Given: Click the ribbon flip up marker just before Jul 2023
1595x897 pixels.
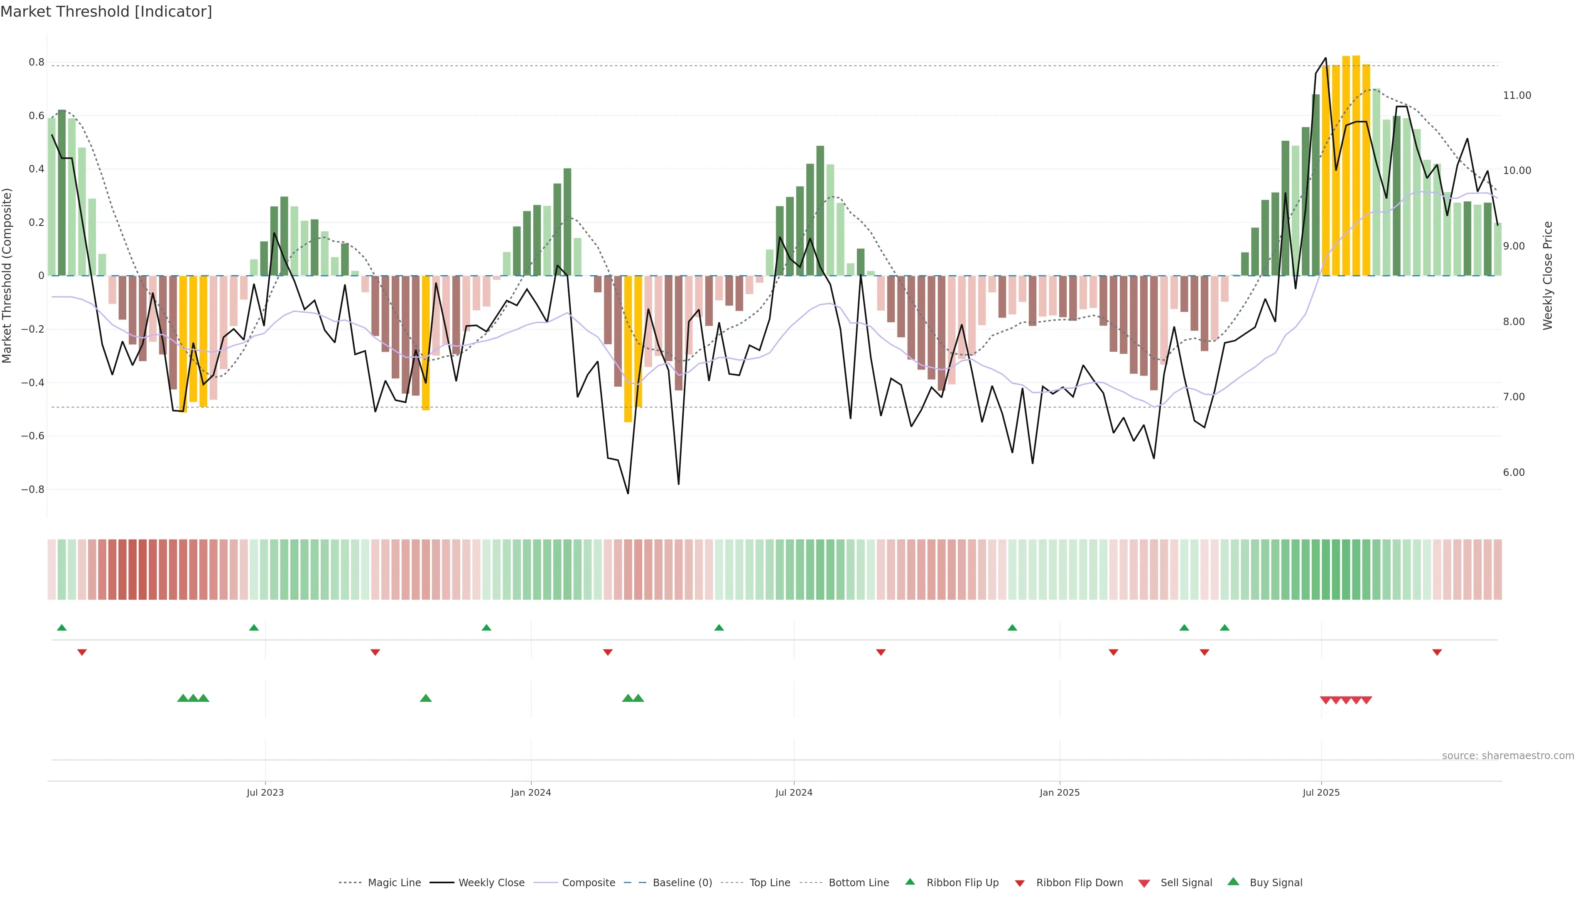Looking at the screenshot, I should [254, 628].
